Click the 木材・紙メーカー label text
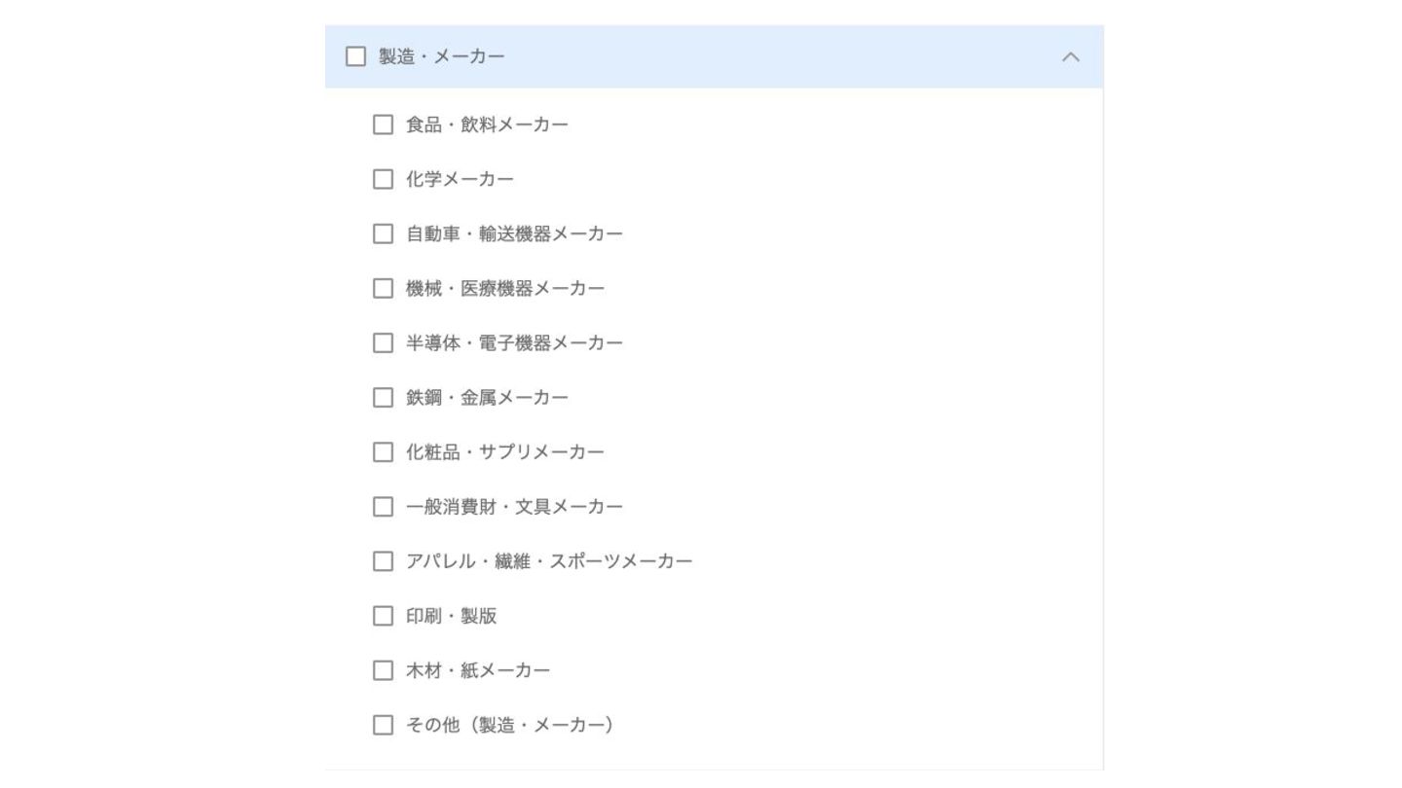The height and width of the screenshot is (788, 1402). pyautogui.click(x=478, y=670)
